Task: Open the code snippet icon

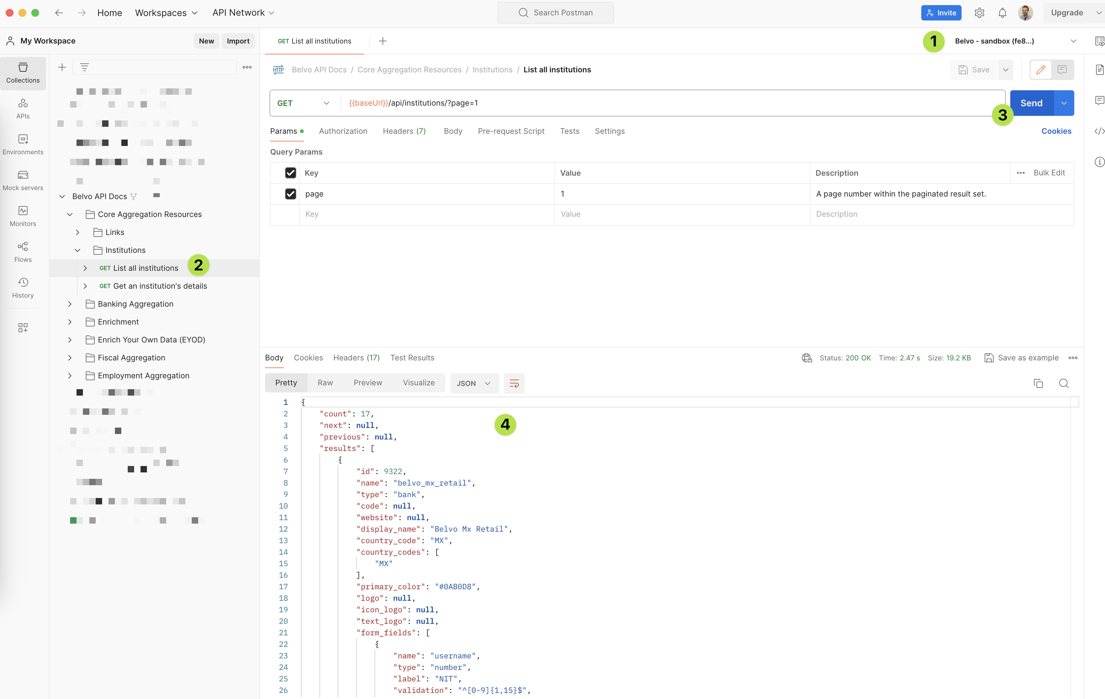Action: (x=1100, y=131)
